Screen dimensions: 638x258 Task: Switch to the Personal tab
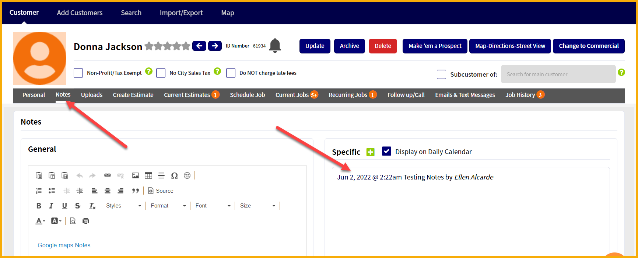(x=34, y=95)
